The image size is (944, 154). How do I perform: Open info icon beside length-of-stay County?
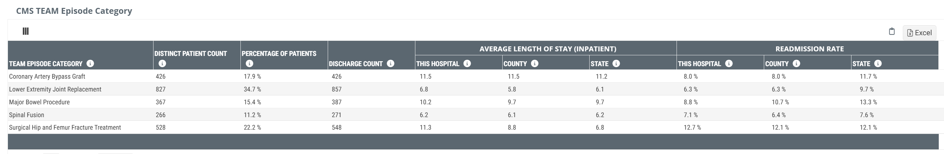click(535, 64)
